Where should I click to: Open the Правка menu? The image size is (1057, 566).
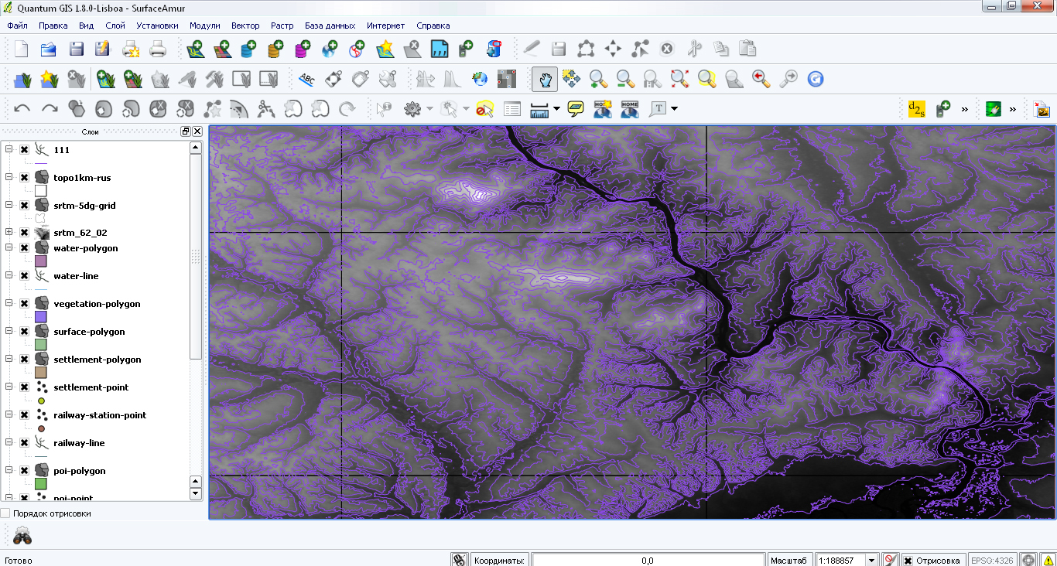(x=53, y=26)
